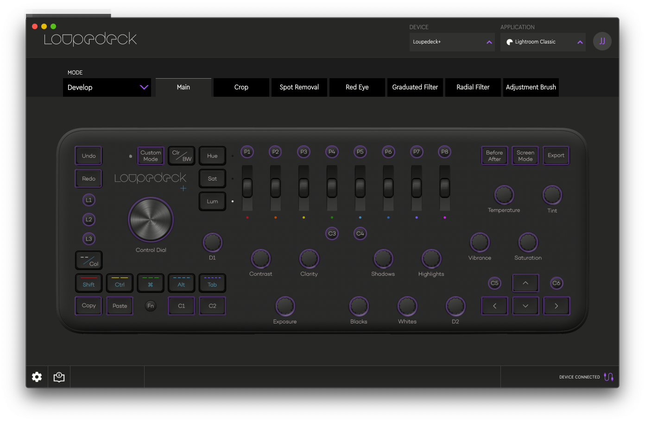645x422 pixels.
Task: Select the P7 preset button
Action: tap(417, 152)
